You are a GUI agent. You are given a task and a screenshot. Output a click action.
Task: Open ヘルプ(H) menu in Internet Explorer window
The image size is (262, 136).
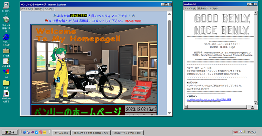tap(49, 9)
